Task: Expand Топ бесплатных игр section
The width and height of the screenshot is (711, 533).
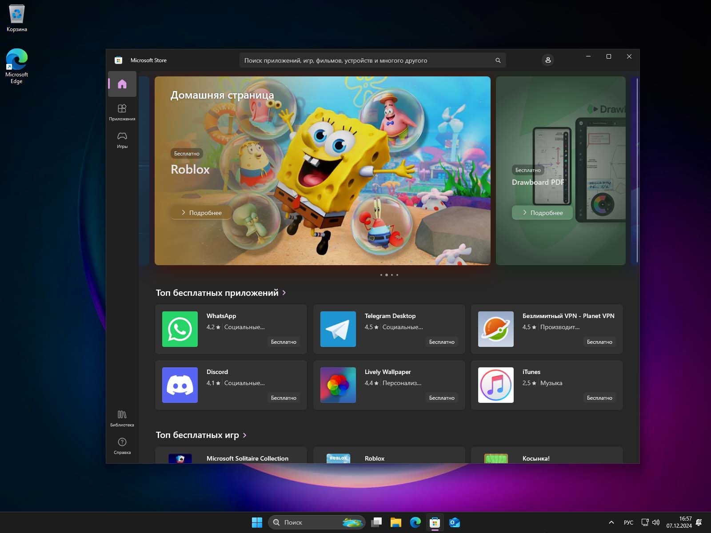Action: 244,435
